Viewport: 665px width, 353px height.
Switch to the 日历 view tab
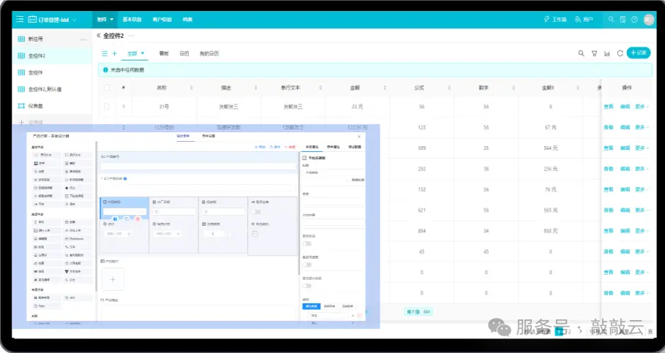(184, 53)
